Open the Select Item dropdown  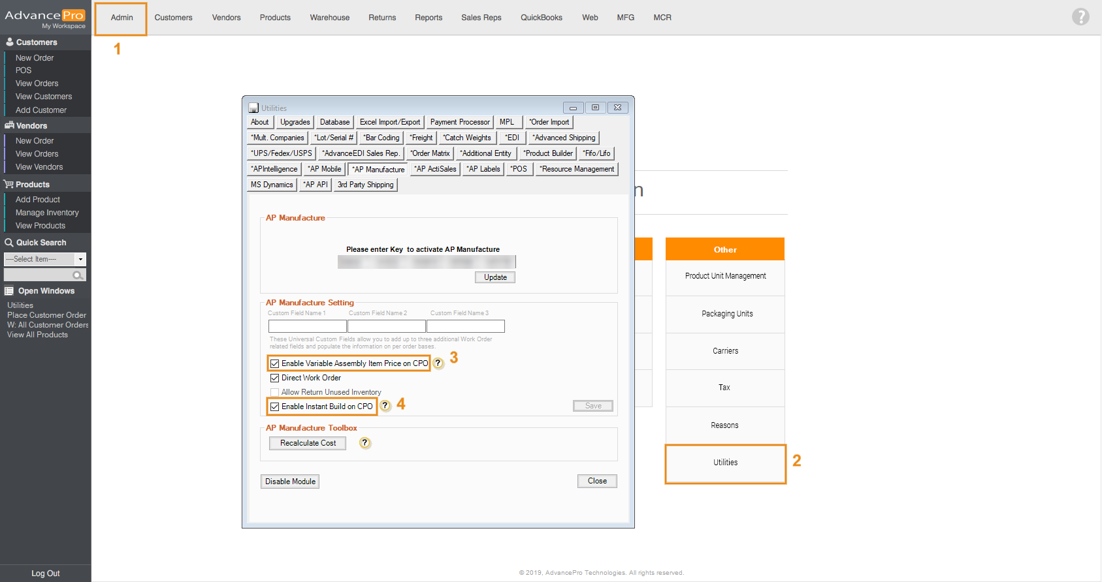80,259
